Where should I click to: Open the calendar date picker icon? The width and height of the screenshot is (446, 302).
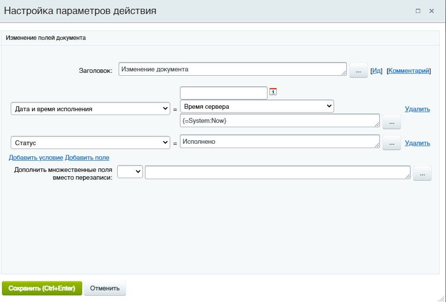pos(273,91)
